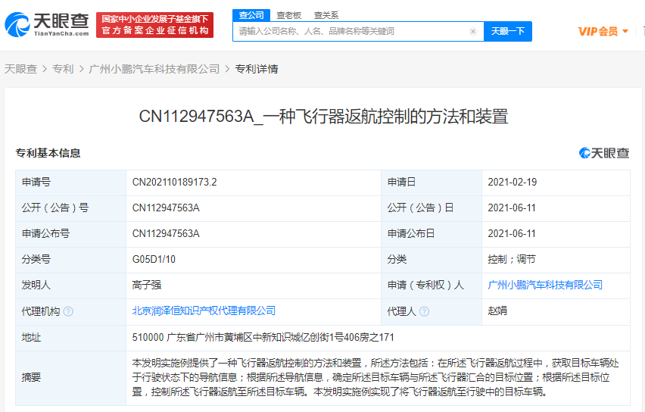
Task: Select CN112947563A in the 公开（公告）号 row
Action: (166, 208)
